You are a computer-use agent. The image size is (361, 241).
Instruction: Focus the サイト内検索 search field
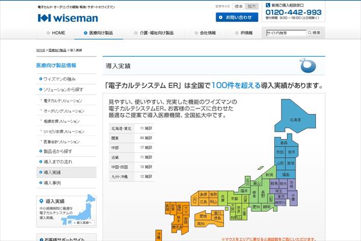[x=286, y=33]
